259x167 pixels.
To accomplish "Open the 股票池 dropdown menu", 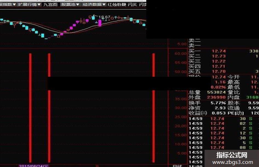I will click(x=70, y=4).
